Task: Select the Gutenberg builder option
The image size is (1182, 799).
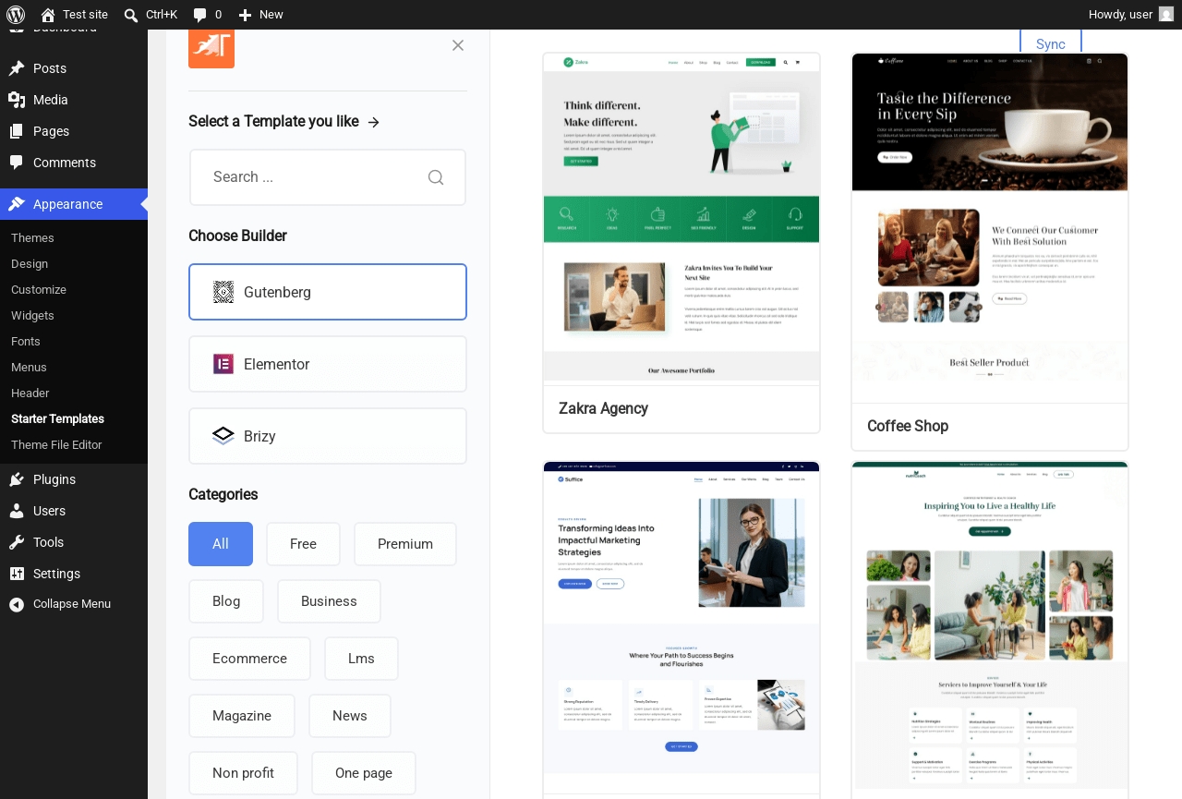Action: coord(328,292)
